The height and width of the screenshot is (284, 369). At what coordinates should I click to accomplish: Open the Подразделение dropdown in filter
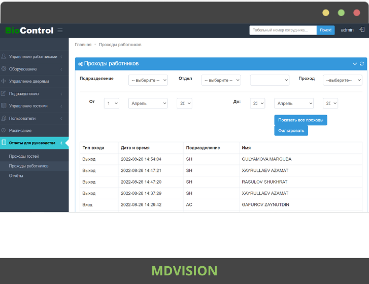click(148, 80)
